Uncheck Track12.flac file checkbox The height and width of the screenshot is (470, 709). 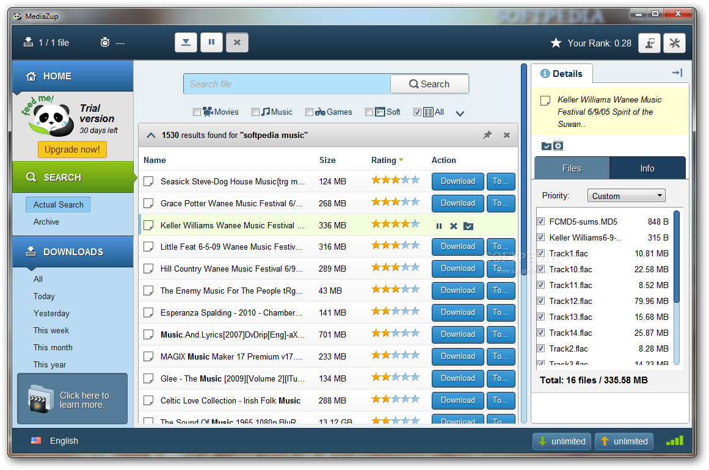tap(541, 301)
